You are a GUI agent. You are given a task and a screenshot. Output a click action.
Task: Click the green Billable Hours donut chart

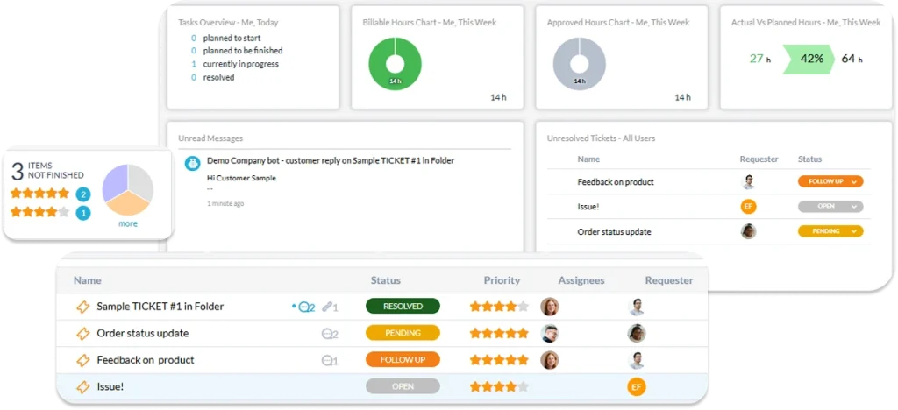(x=395, y=63)
